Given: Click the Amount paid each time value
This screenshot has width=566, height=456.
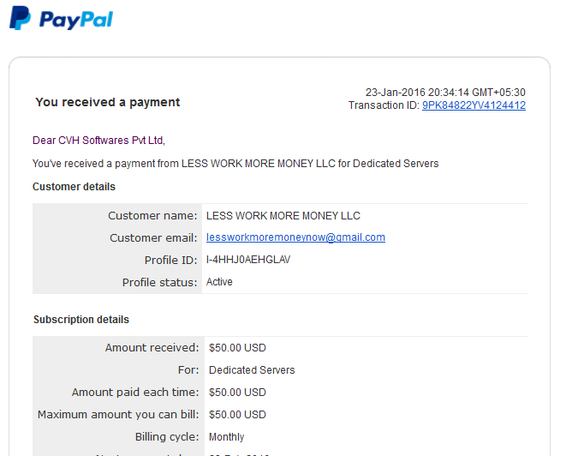Looking at the screenshot, I should tap(237, 393).
